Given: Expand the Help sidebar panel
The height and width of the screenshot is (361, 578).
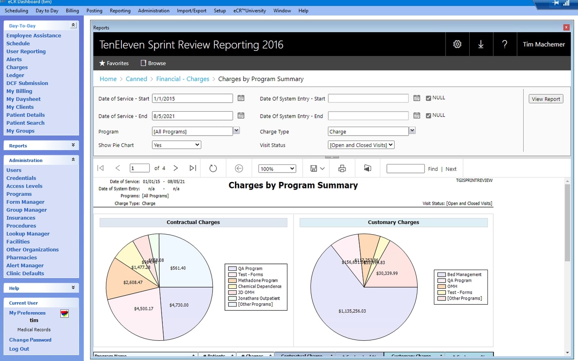Looking at the screenshot, I should coord(73,288).
